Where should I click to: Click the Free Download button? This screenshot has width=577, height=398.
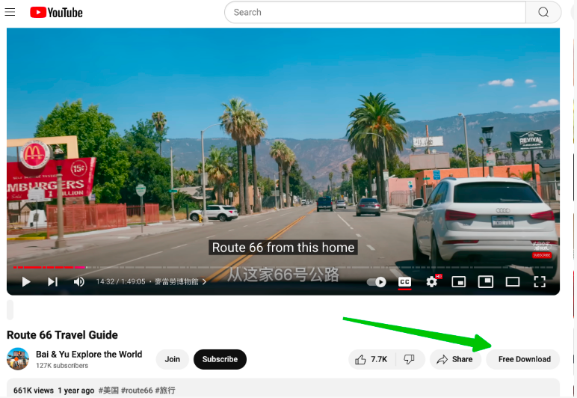coord(524,359)
